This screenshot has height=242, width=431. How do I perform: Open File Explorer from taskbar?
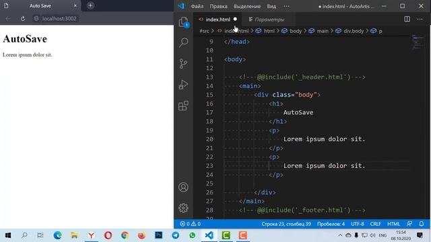coord(74,235)
